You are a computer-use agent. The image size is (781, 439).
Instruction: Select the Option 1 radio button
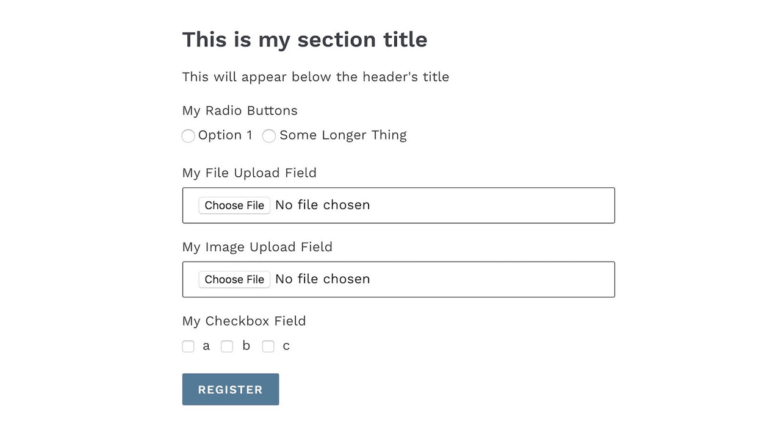pyautogui.click(x=188, y=135)
